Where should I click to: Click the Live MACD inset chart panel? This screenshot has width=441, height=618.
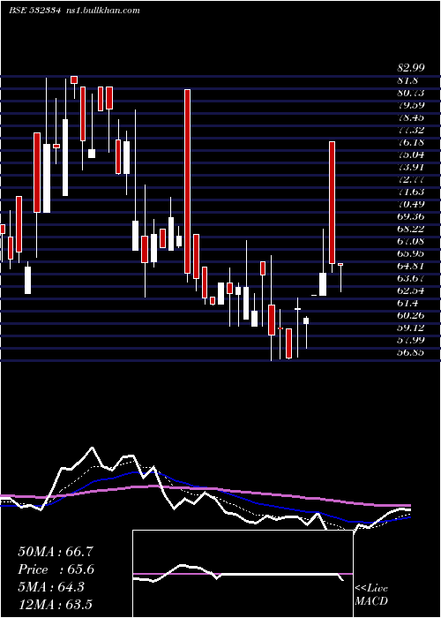[x=243, y=574]
